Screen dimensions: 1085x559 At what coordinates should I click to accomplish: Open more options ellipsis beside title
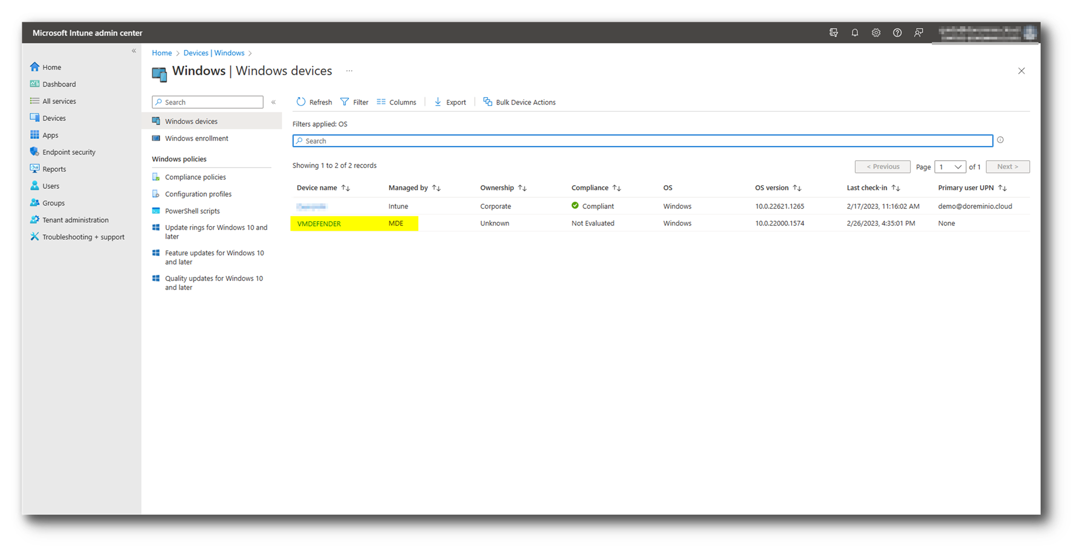(x=349, y=71)
